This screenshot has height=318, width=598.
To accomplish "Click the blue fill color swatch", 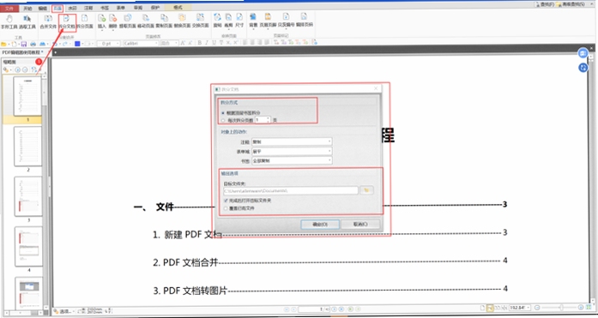I will pos(77,44).
